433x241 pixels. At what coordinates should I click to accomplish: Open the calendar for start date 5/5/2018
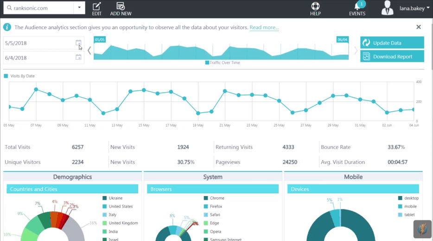78,43
